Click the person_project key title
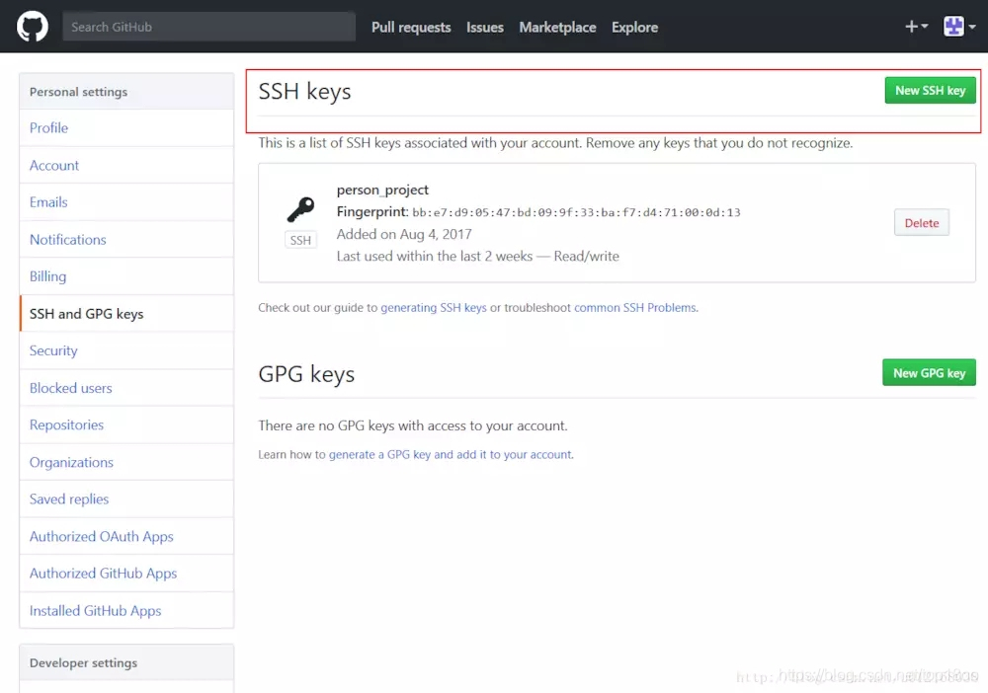 point(382,190)
